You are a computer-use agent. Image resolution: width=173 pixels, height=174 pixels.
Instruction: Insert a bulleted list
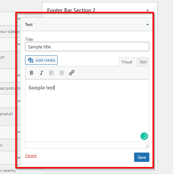(51, 73)
